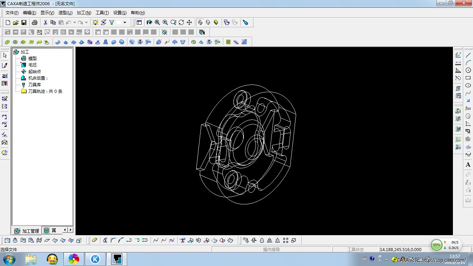Screen dimensions: 473x266
Task: Click the rotate view circular arrows icon
Action: coord(181,22)
